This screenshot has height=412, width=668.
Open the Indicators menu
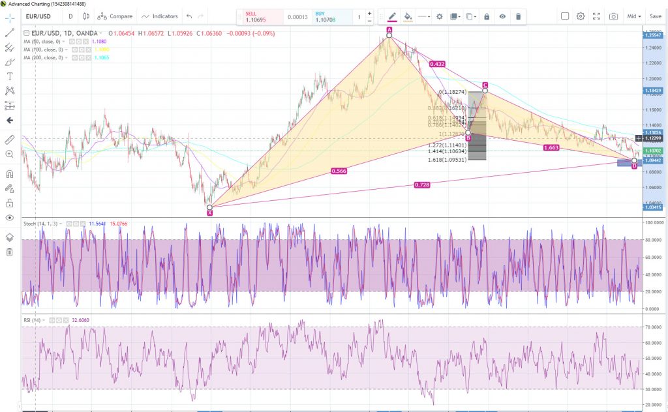tap(160, 16)
